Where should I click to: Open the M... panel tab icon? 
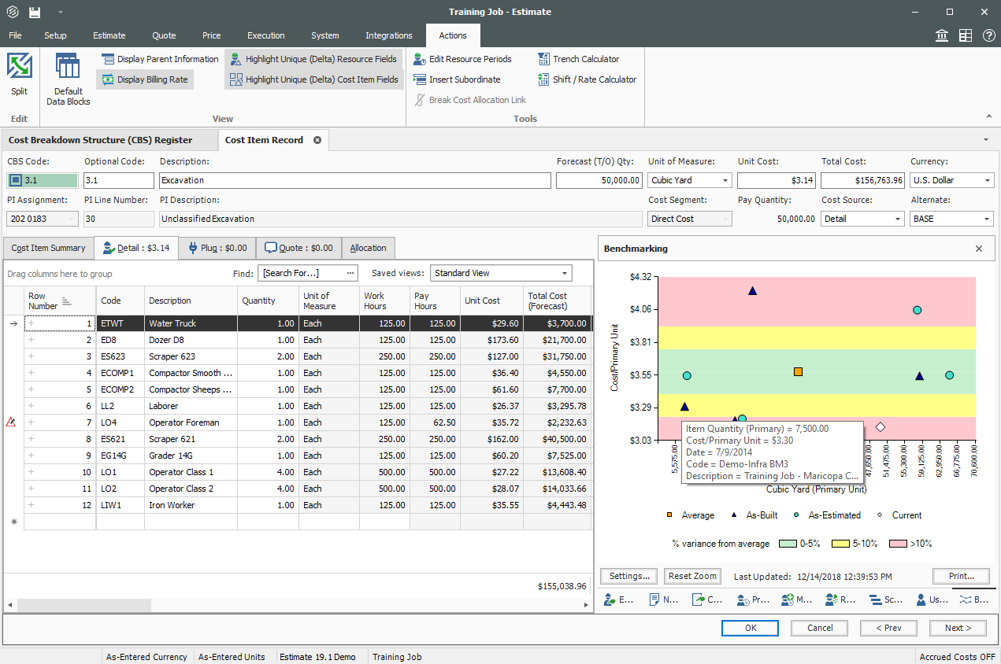796,599
